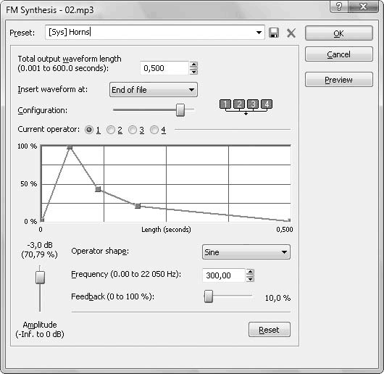Click the Reset button
The image size is (384, 374).
(x=269, y=330)
